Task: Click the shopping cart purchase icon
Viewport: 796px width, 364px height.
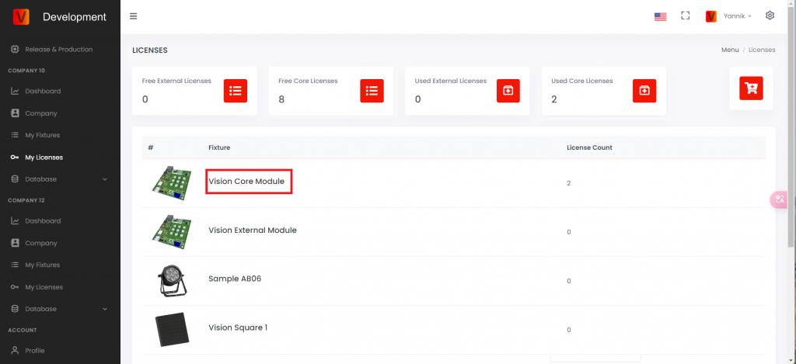Action: [751, 88]
